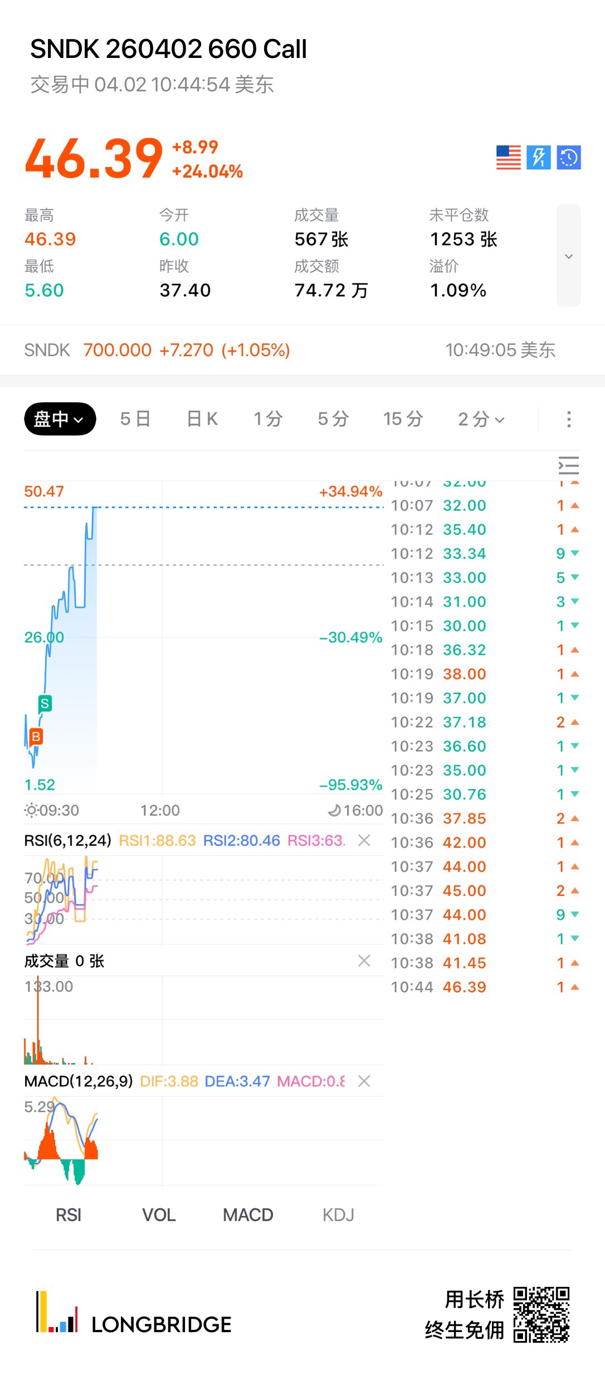605x1380 pixels.
Task: Close the RSI indicator panel
Action: pyautogui.click(x=364, y=840)
